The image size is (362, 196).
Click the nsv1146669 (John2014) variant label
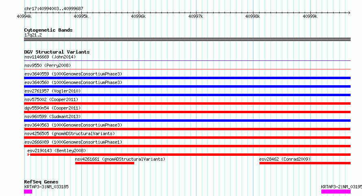tap(50, 57)
